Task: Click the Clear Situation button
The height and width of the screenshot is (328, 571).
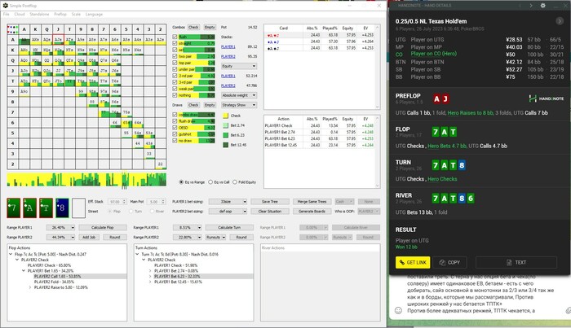Action: tap(269, 211)
